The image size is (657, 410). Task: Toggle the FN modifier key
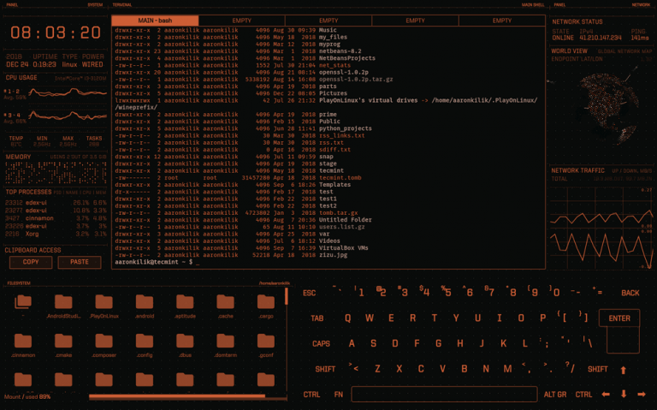[x=339, y=395]
